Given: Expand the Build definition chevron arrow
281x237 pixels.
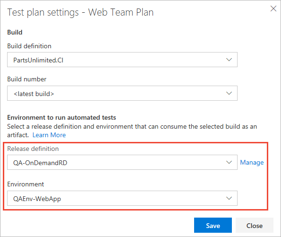Looking at the screenshot, I should click(229, 60).
